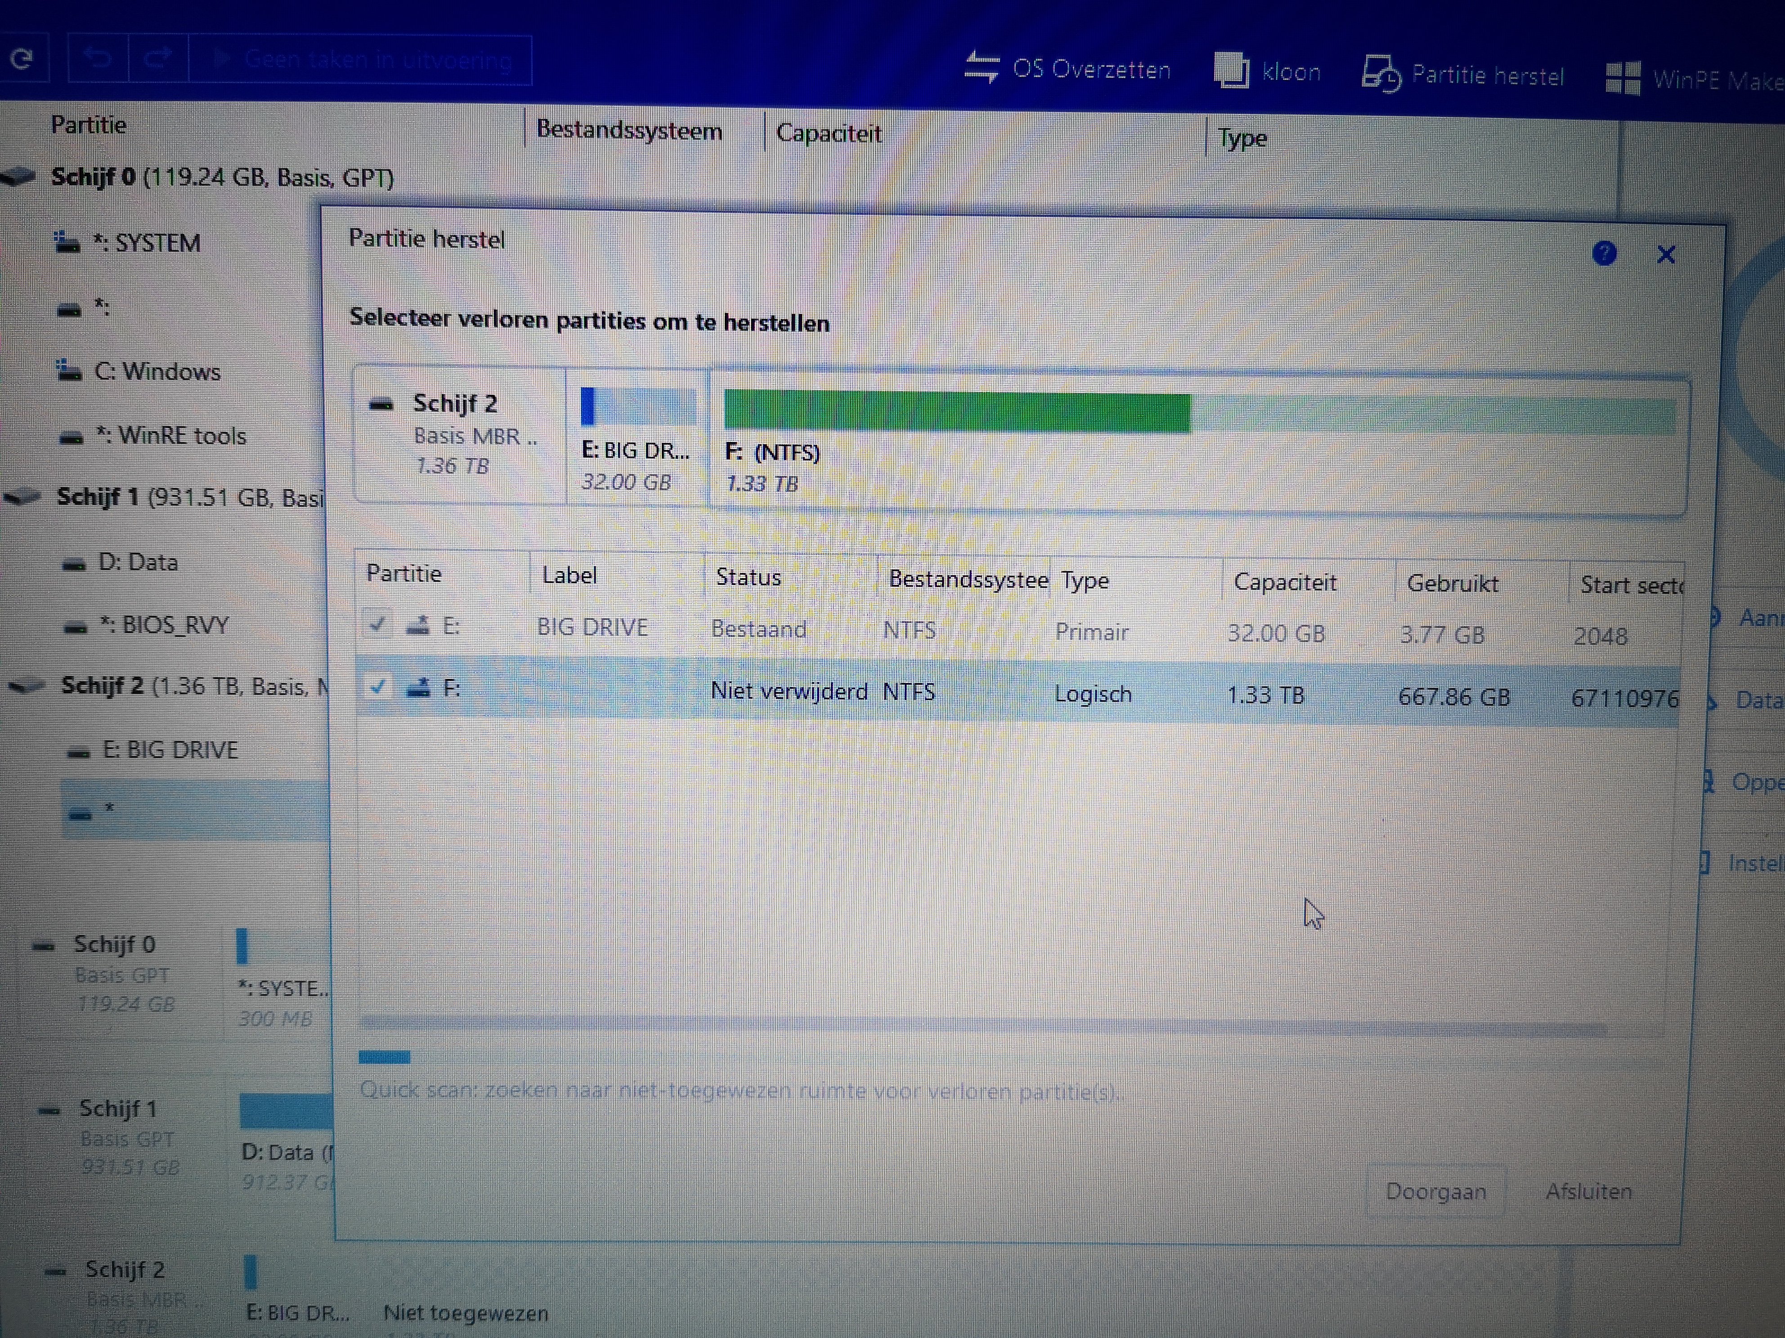
Task: Click 667.86 GB used value
Action: coord(1454,696)
